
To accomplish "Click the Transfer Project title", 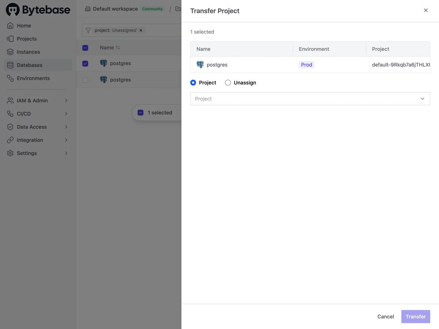I will click(x=215, y=11).
